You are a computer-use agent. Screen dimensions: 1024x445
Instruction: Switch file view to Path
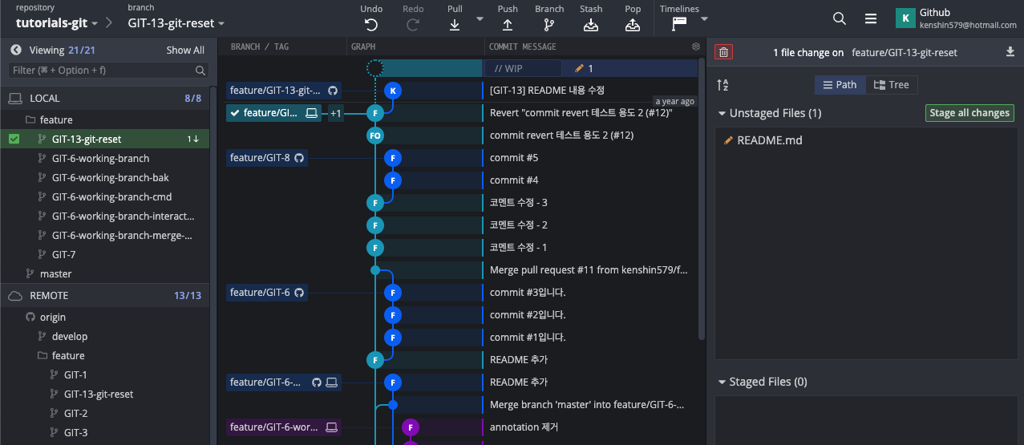840,85
